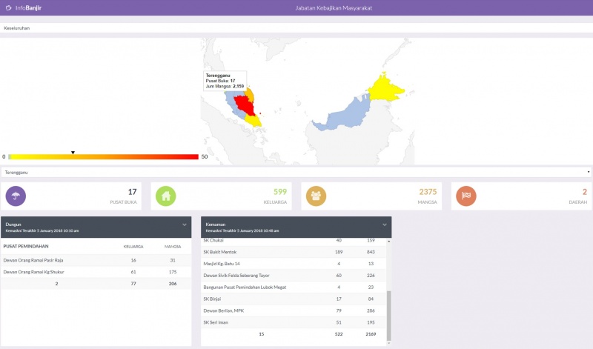Collapse the Kemaman panel chevron
Viewport: 593px width, 349px height.
click(385, 225)
